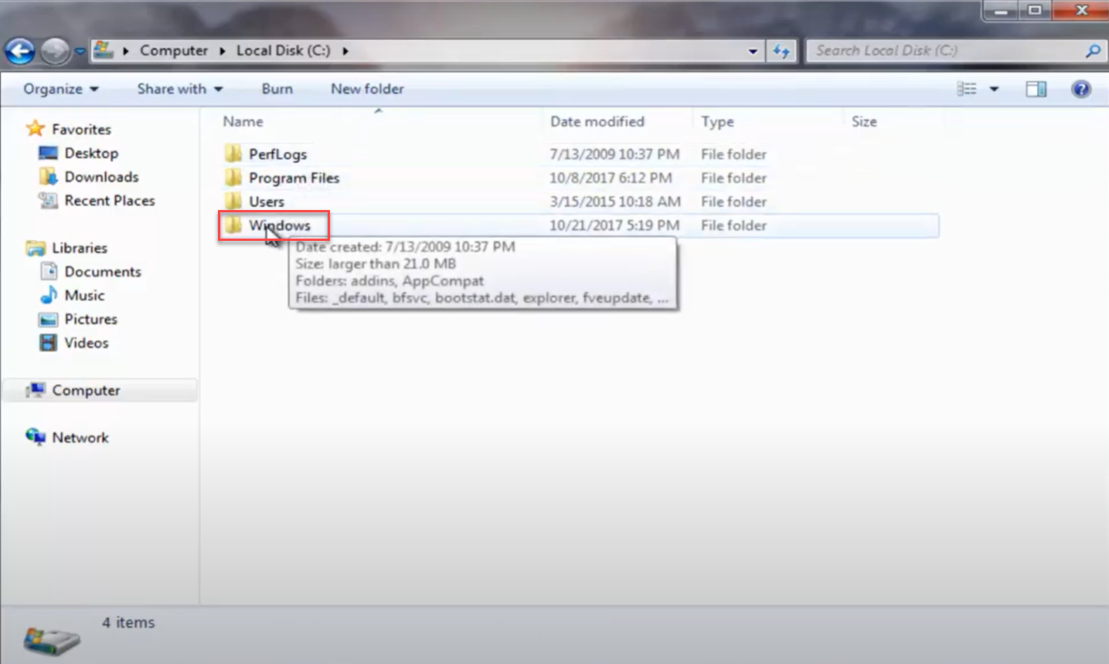Click the Videos filmstrip icon
The width and height of the screenshot is (1109, 664).
(49, 343)
